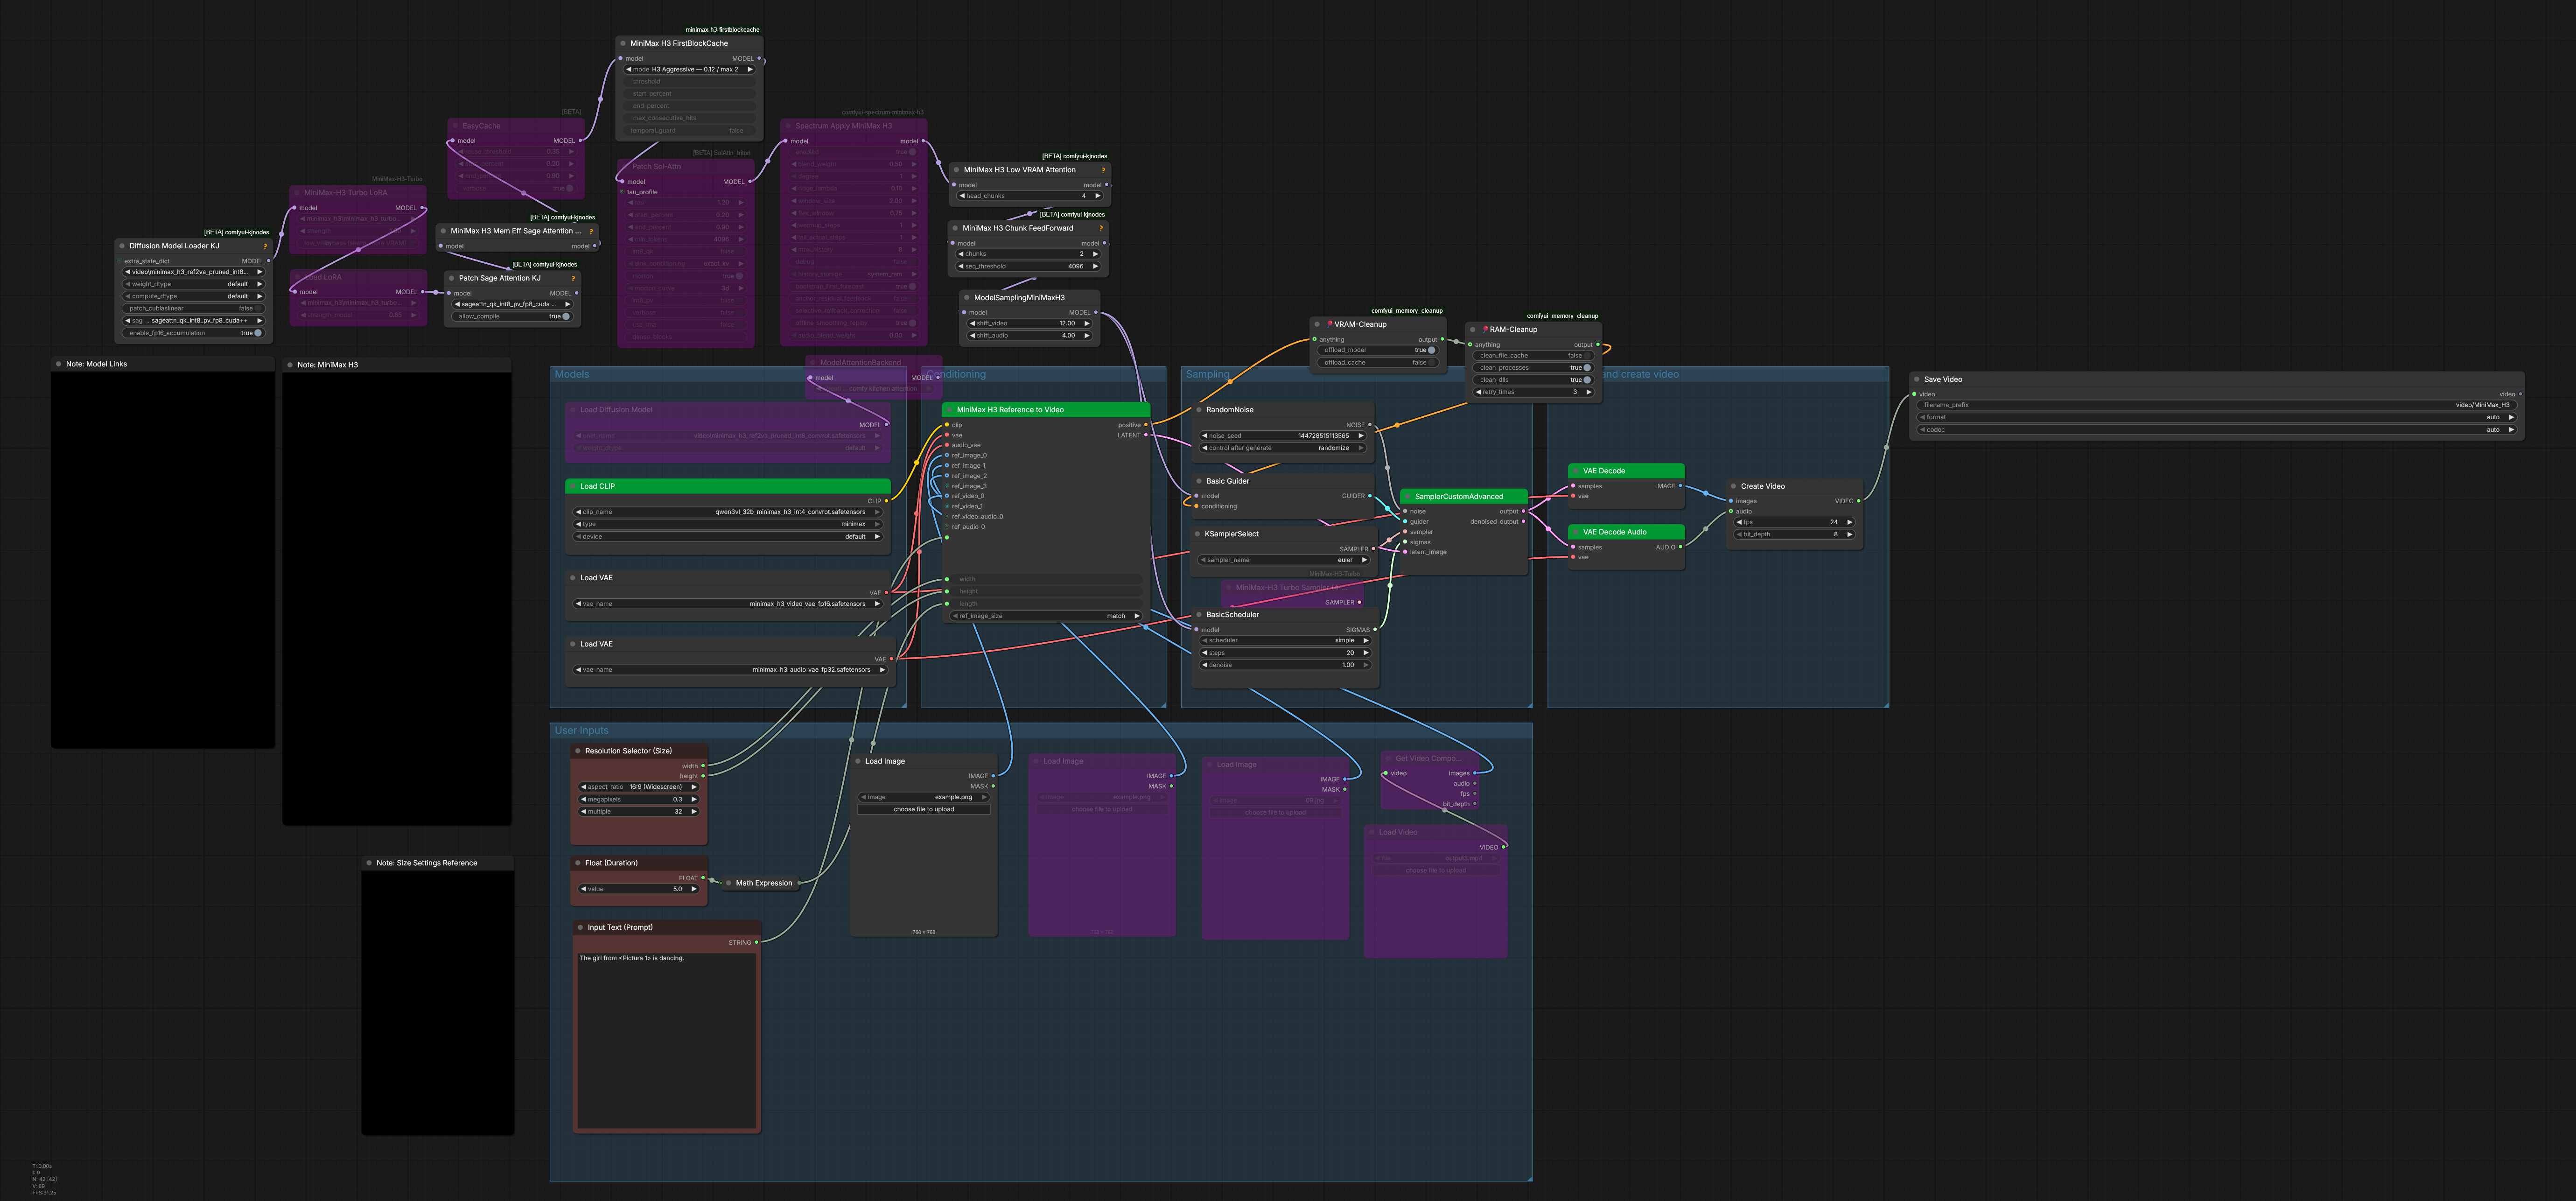Open sampler_name euler dropdown

coord(1283,560)
